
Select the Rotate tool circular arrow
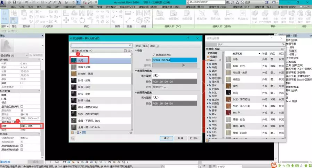pos(82,20)
